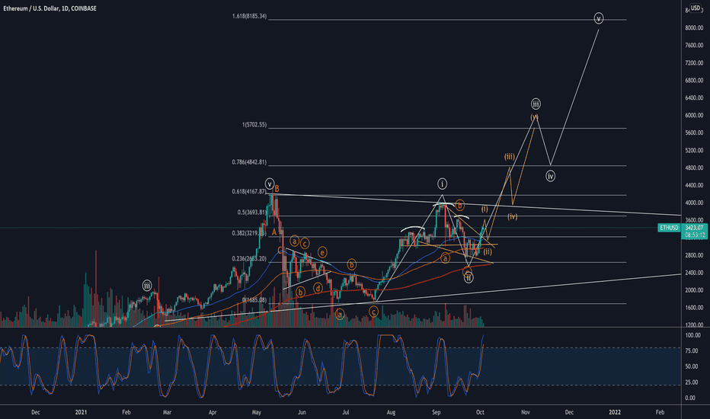Click the orange A wave label
Screen dimensions: 710x419
(274, 232)
